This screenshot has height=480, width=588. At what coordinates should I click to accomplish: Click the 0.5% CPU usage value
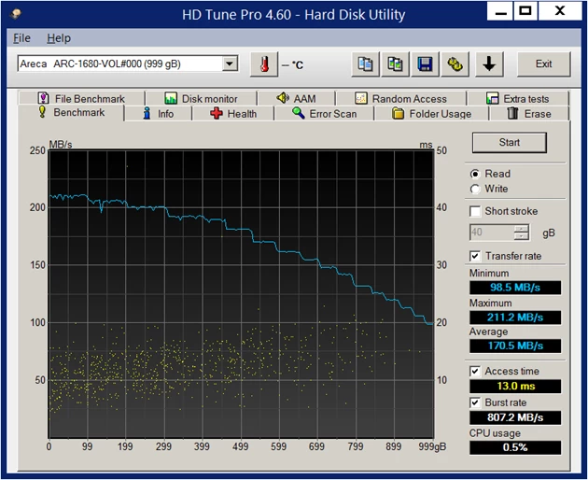pyautogui.click(x=515, y=447)
